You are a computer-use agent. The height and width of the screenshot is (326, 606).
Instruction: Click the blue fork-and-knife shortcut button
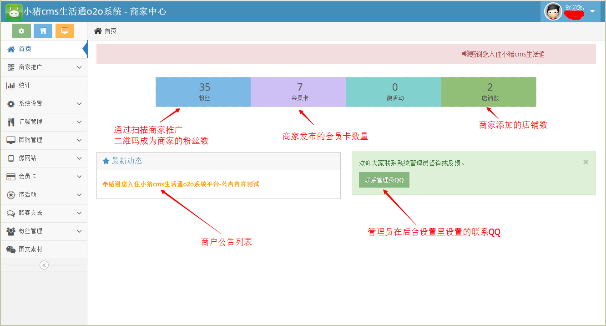pyautogui.click(x=43, y=31)
